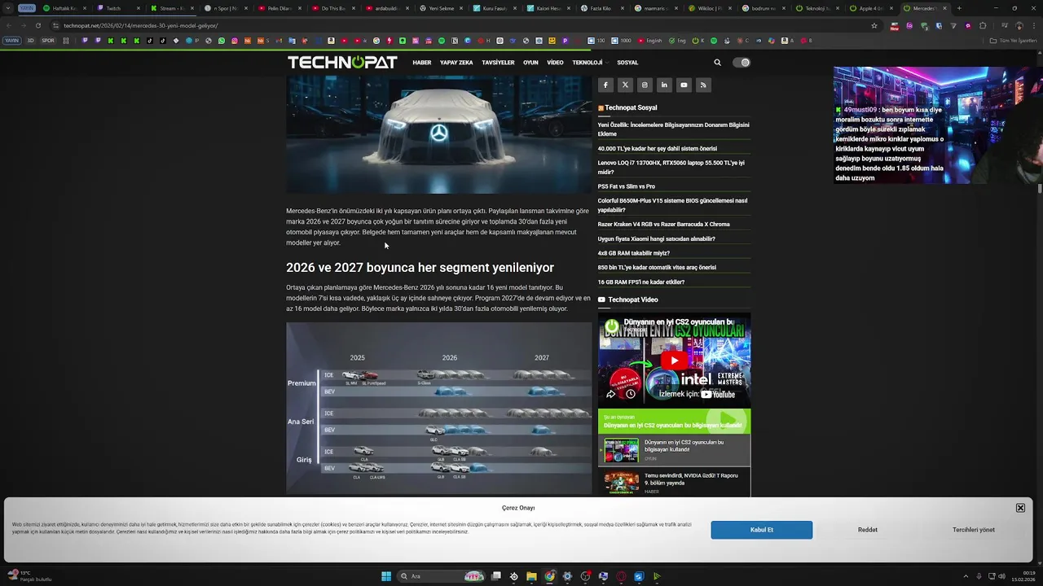Open clock and date 00:19 in taskbar
The image size is (1043, 586).
pos(1023,576)
